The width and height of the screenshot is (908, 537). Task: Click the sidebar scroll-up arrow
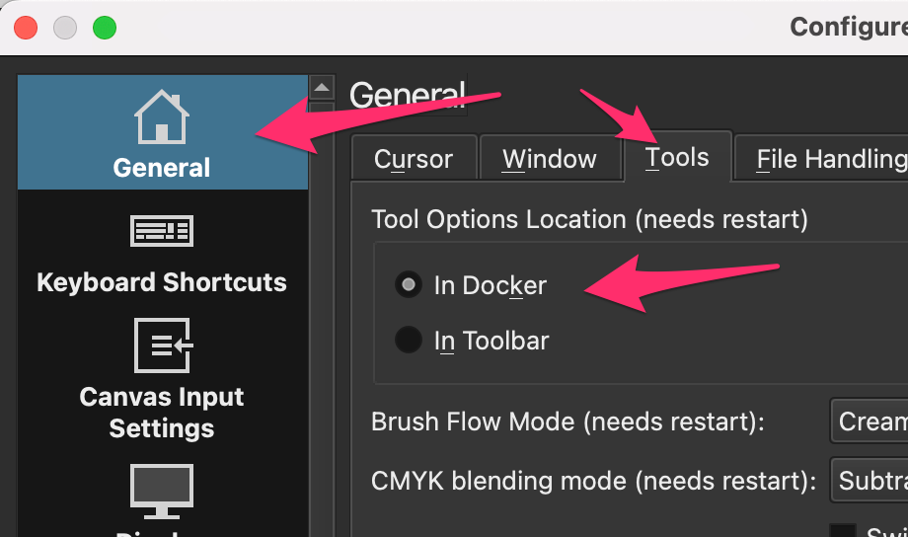322,88
